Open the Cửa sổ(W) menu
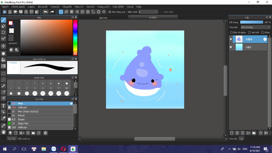 point(118,7)
